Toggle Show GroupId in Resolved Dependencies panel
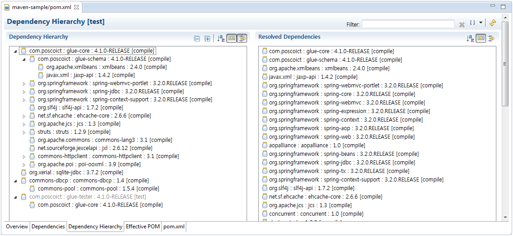 point(481,38)
